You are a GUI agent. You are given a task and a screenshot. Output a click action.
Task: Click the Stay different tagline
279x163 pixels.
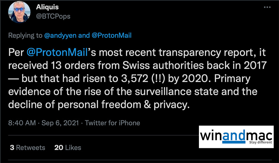[x=259, y=142]
